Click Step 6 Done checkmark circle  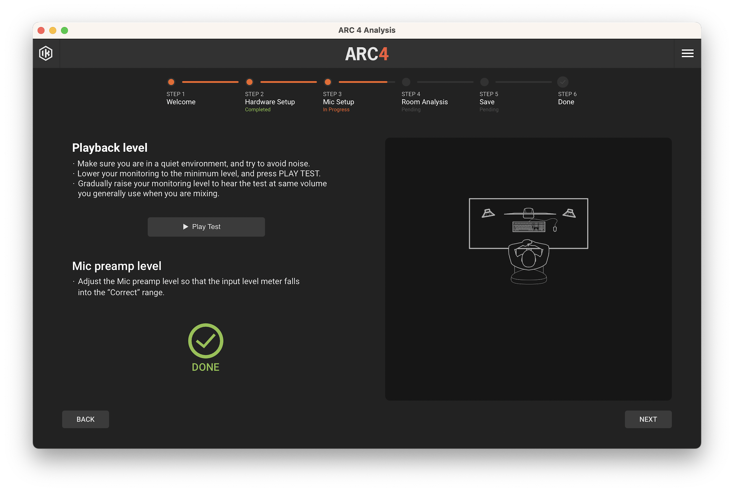(563, 82)
